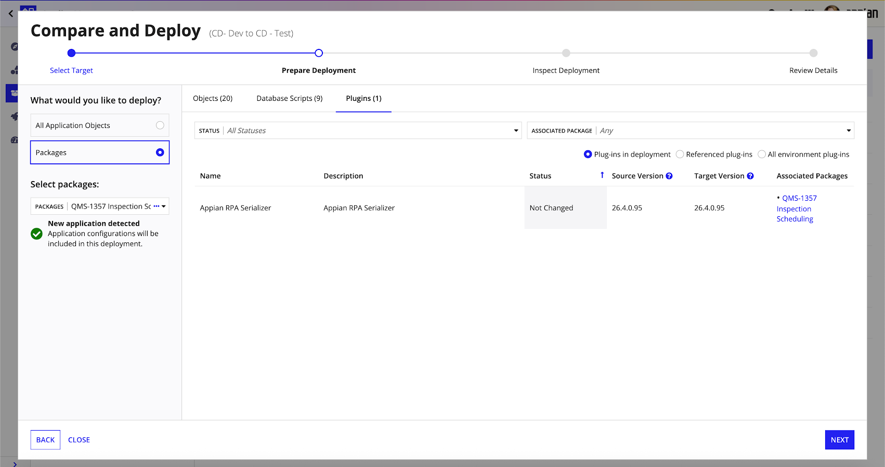Return to the Select Target step
Screen dimensions: 885x467
pyautogui.click(x=71, y=71)
